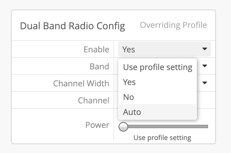
Task: Click the Power slider handle
Action: [123, 127]
